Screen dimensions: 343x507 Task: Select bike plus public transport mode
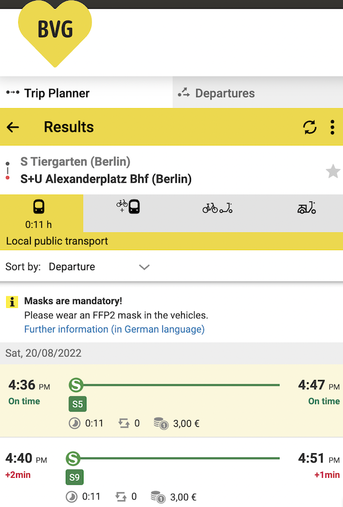tap(128, 213)
